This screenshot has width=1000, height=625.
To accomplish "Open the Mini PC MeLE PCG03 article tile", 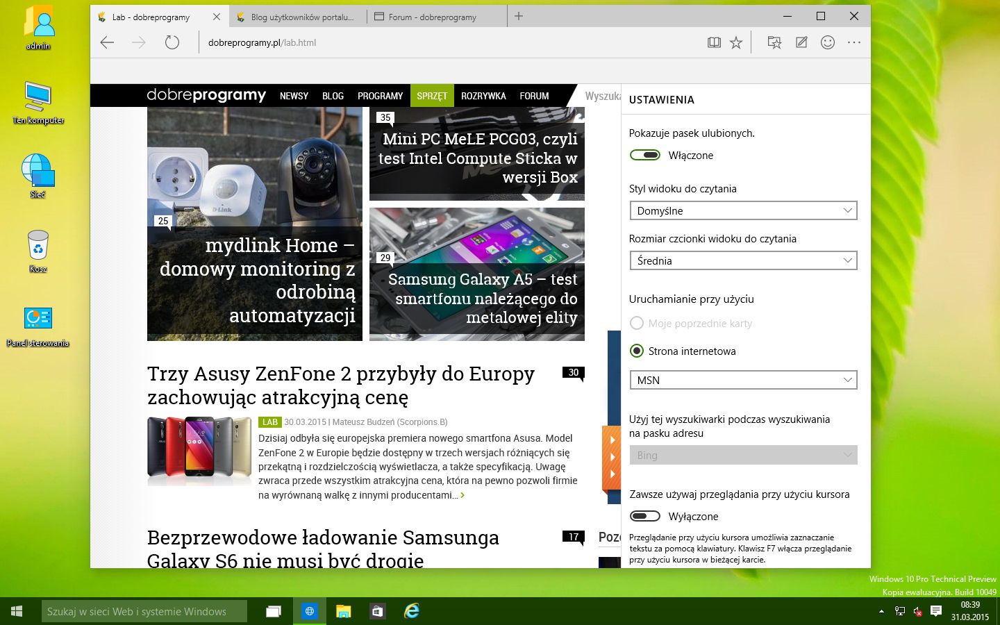I will click(x=477, y=153).
